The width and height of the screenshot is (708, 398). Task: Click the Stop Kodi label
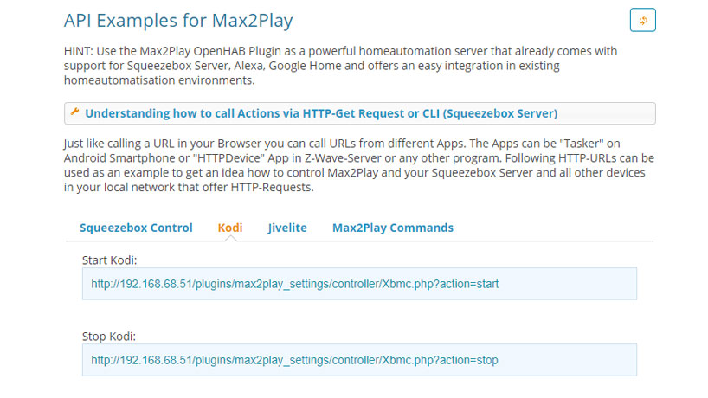pos(109,337)
